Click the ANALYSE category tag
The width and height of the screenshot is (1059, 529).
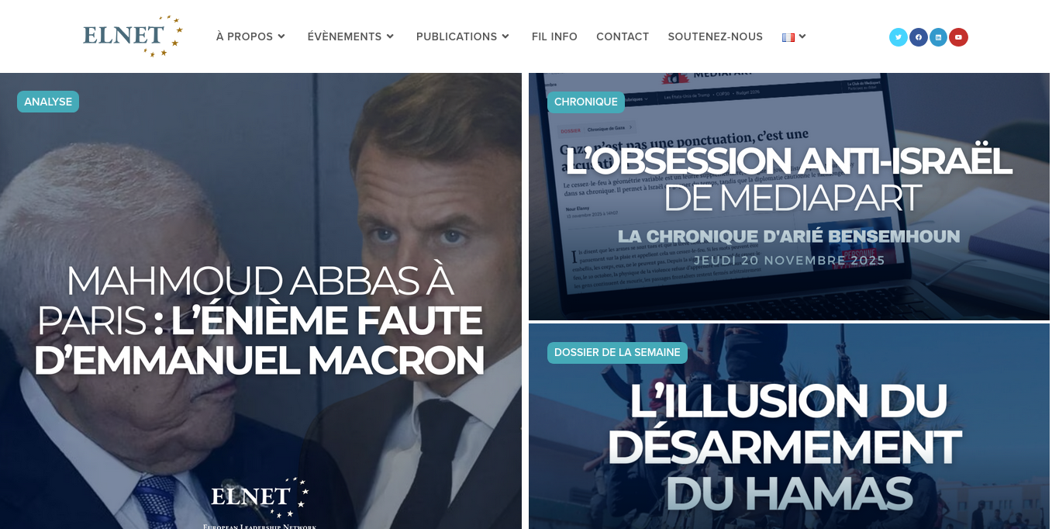[x=48, y=102]
